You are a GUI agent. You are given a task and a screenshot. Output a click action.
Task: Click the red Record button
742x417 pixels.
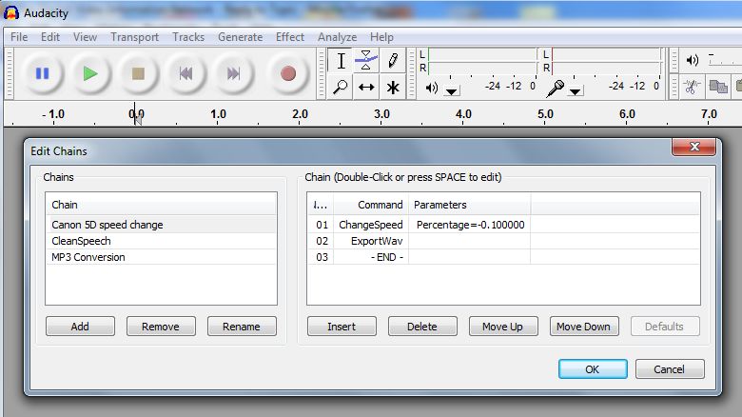tap(288, 73)
